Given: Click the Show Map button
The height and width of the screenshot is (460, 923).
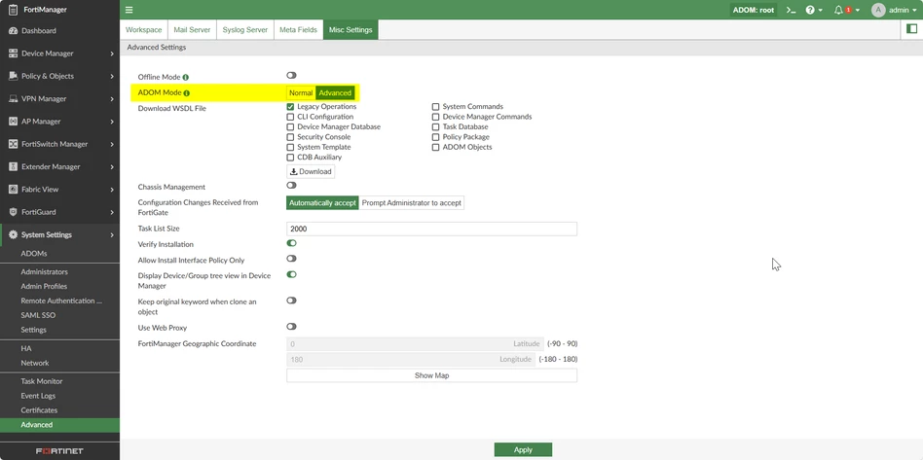Looking at the screenshot, I should [x=431, y=375].
